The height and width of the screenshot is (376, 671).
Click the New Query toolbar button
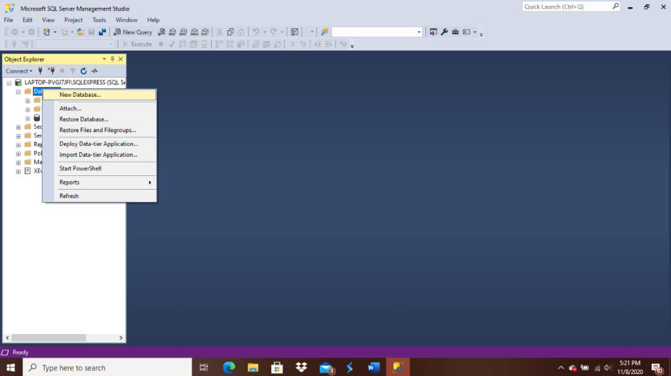[132, 32]
